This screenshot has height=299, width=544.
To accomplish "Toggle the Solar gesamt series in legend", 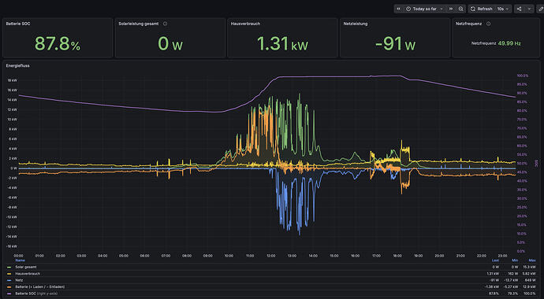I will tap(26, 267).
